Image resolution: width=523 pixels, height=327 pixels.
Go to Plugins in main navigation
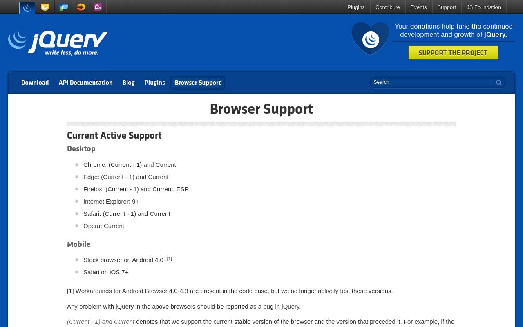point(154,83)
